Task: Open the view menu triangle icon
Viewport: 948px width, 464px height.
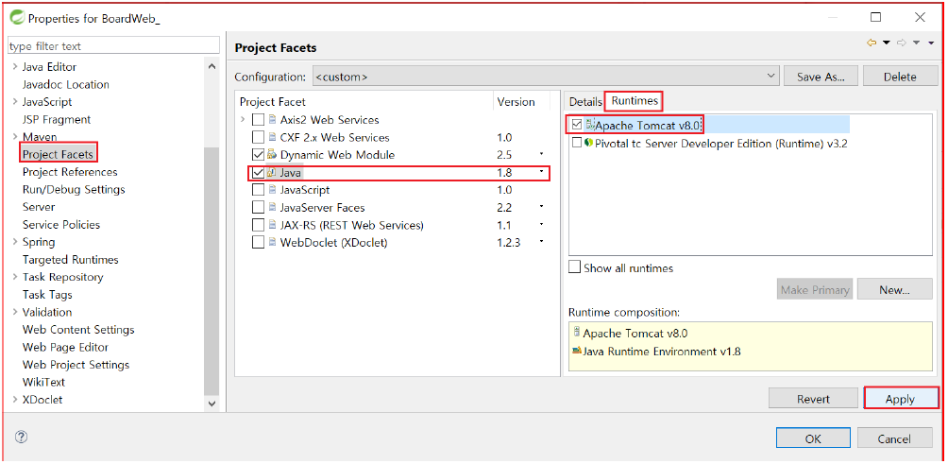Action: click(x=932, y=43)
